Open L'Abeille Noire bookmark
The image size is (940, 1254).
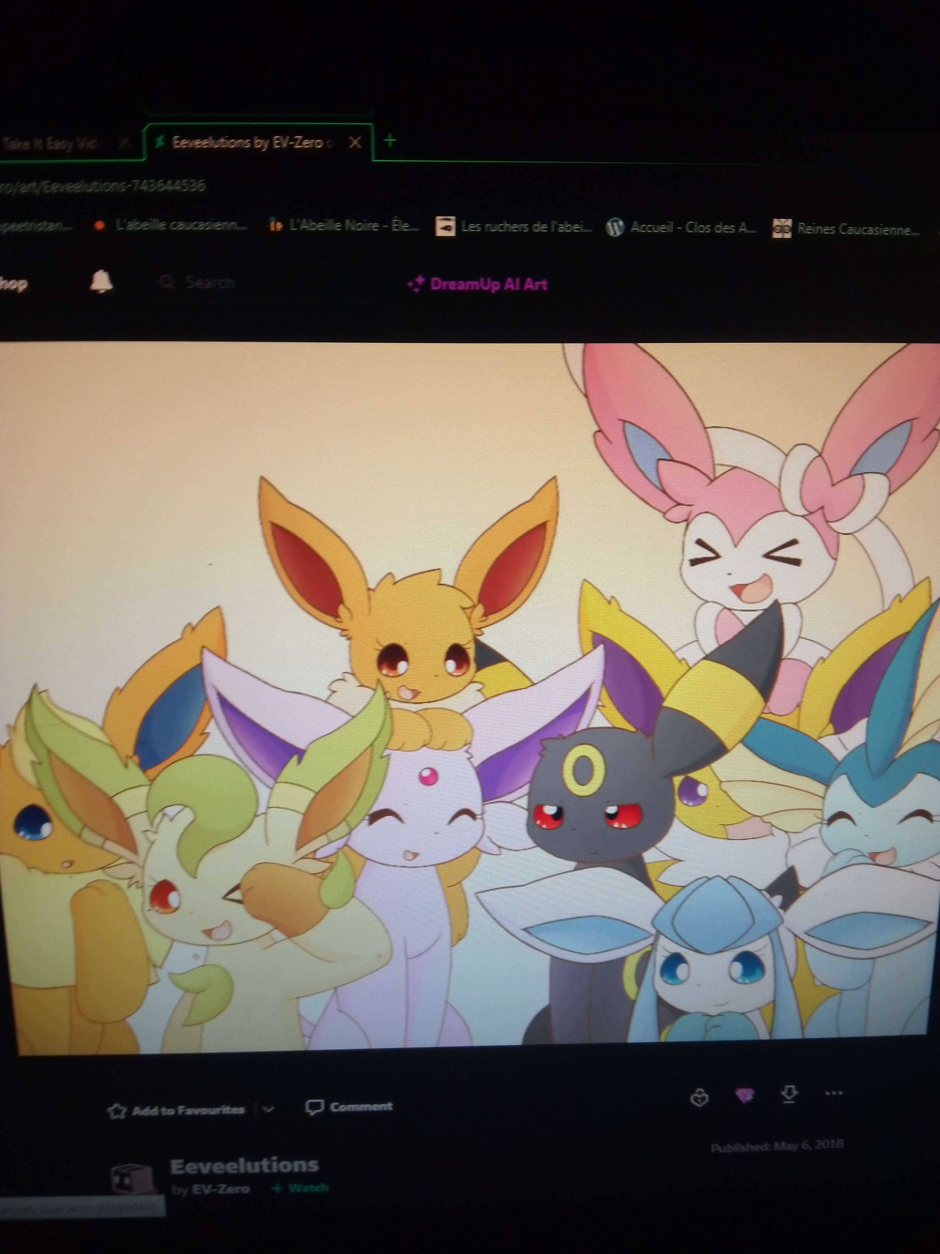(344, 225)
